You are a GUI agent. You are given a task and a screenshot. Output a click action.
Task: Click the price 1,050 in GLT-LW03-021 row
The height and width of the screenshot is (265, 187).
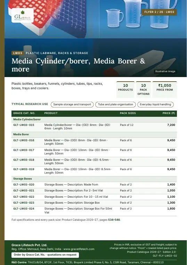171,190
